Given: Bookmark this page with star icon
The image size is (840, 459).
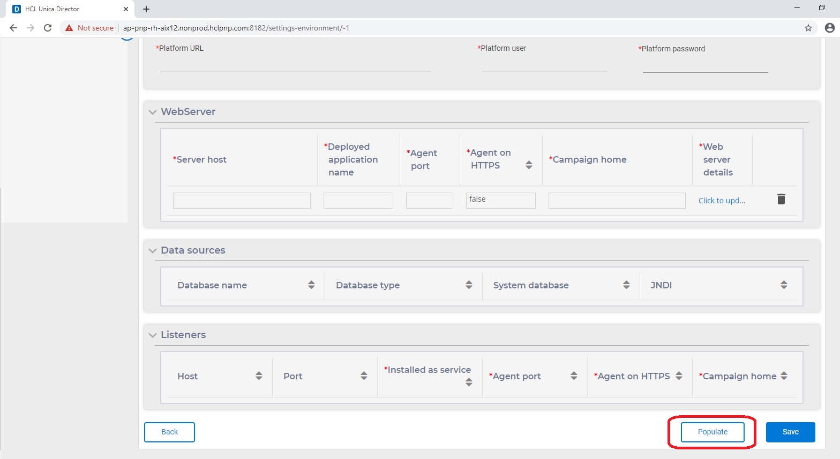Looking at the screenshot, I should (x=808, y=28).
